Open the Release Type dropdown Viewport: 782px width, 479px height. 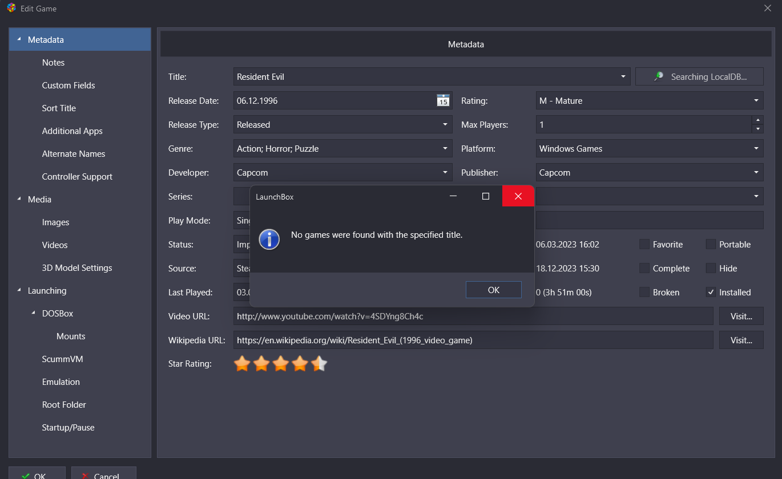[445, 124]
